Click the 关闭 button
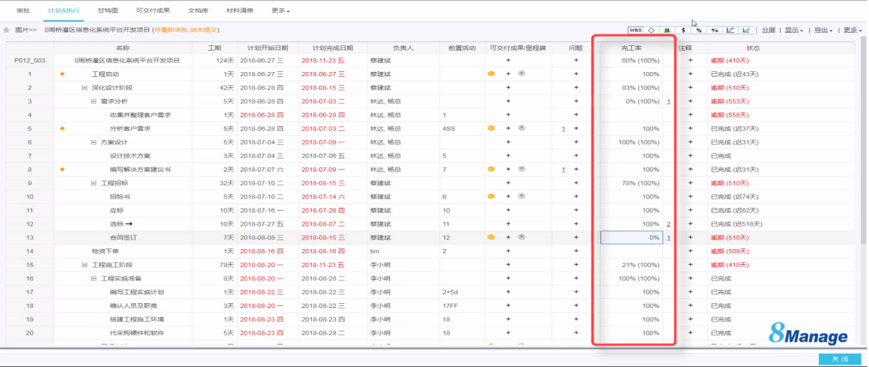 840,359
